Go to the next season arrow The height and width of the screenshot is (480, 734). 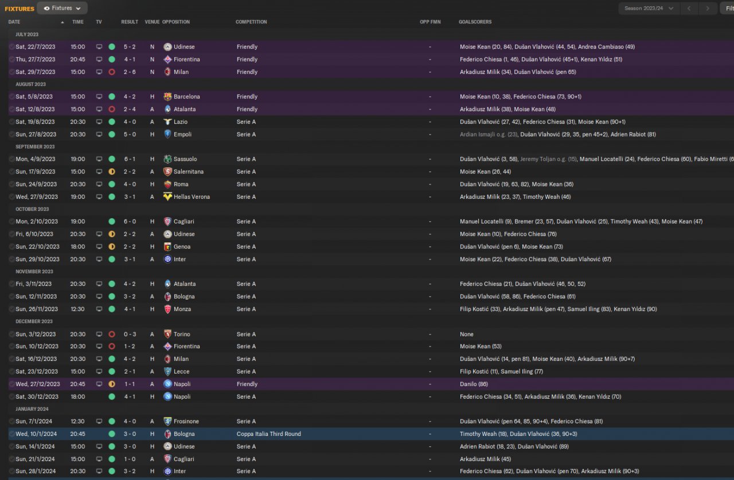point(708,9)
